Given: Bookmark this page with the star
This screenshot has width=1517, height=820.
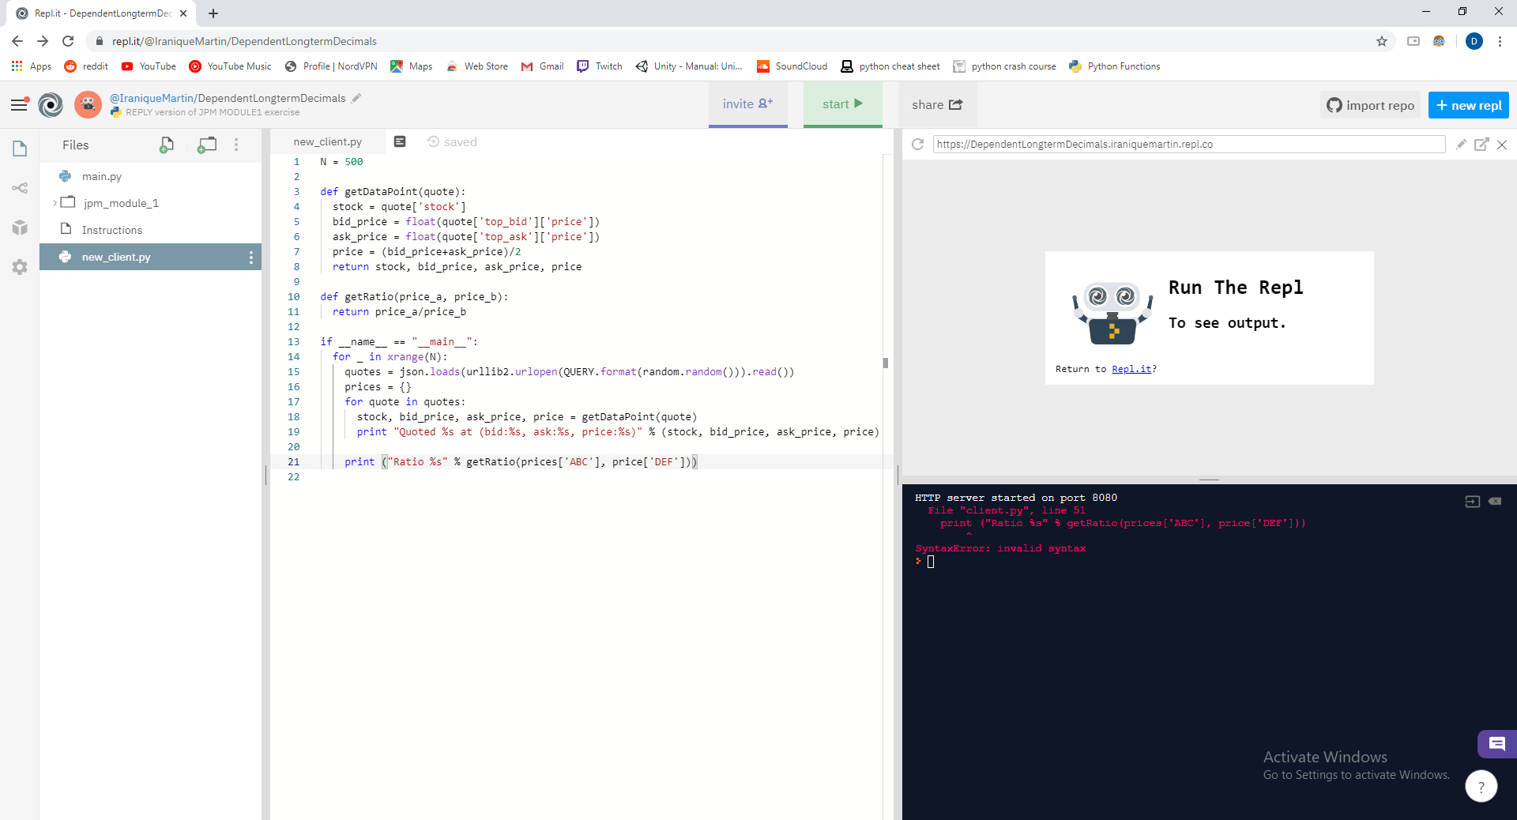Looking at the screenshot, I should (x=1382, y=41).
